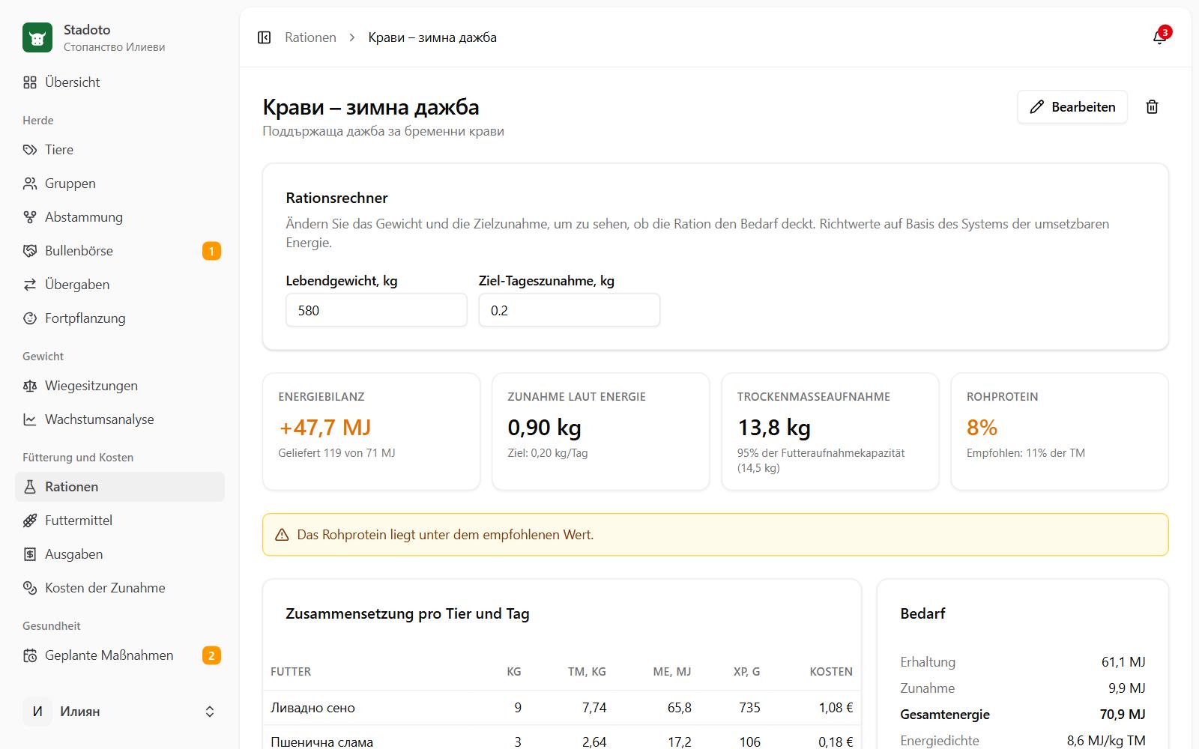Screen dimensions: 1199x749
Task: Click the Abstammung pedigree icon
Action: (30, 217)
